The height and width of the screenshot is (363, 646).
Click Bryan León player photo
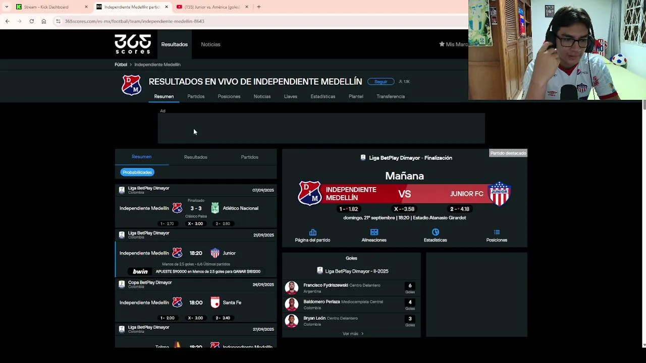point(291,321)
